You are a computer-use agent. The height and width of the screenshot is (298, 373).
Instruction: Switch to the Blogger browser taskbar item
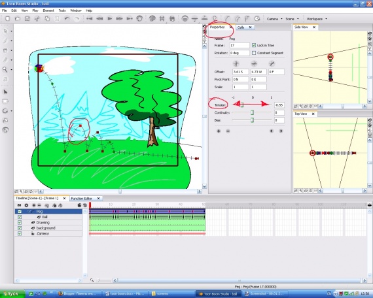tap(79, 294)
